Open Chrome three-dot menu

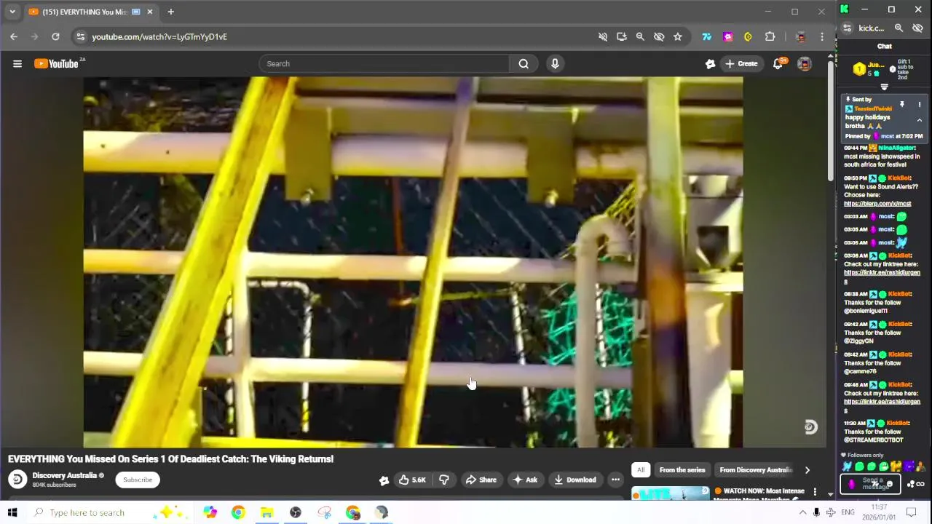(x=822, y=36)
